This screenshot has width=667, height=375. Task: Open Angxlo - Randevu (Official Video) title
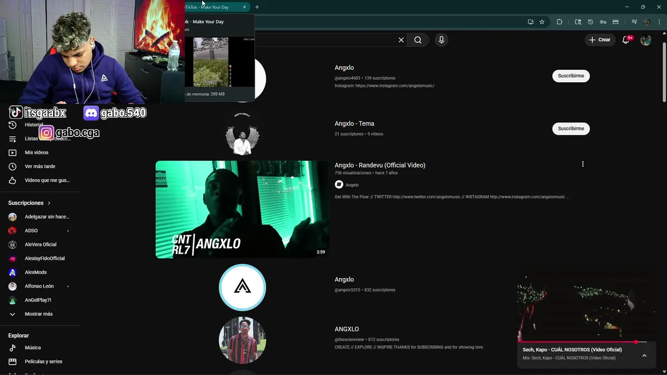[x=380, y=165]
